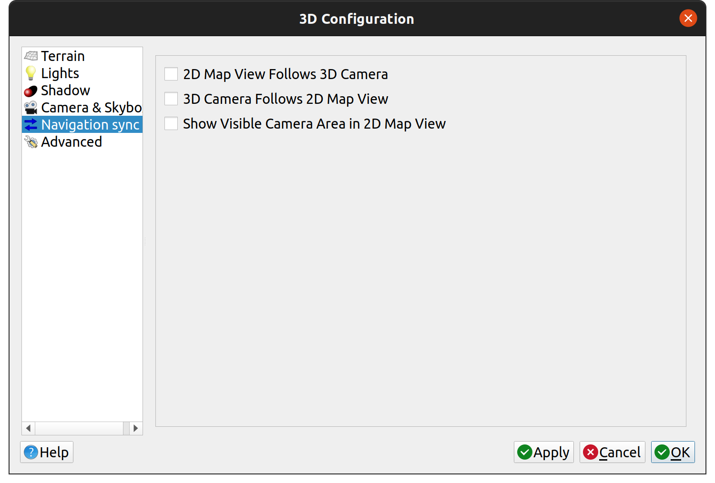Image resolution: width=715 pixels, height=483 pixels.
Task: Click the Terrain grid icon
Action: (31, 56)
